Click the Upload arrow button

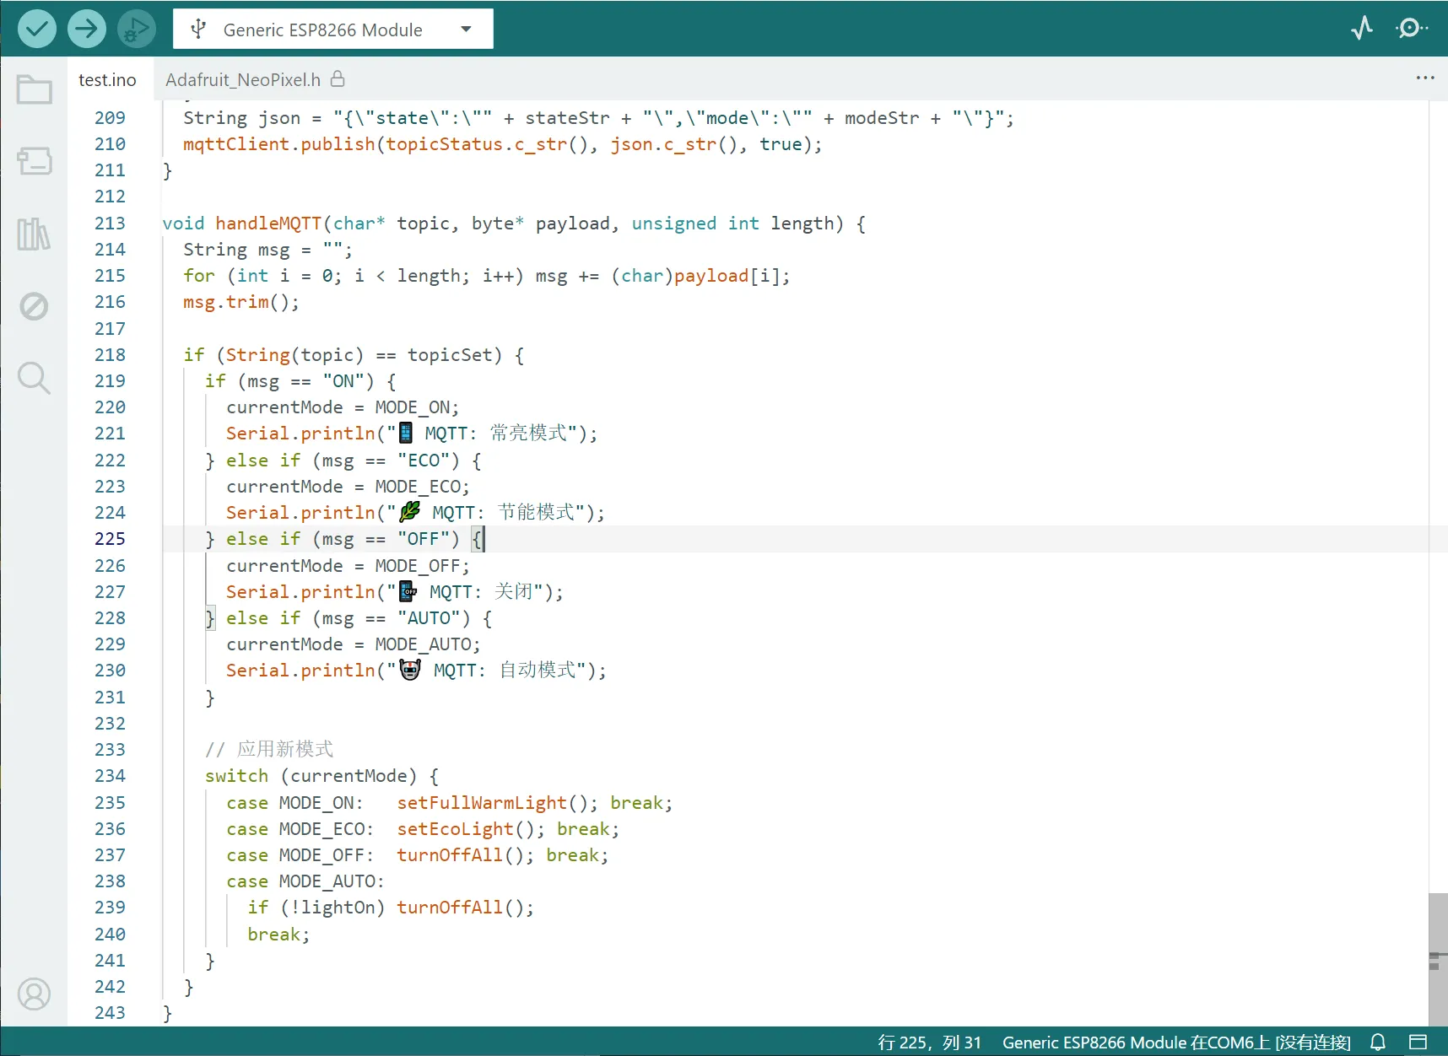click(86, 30)
